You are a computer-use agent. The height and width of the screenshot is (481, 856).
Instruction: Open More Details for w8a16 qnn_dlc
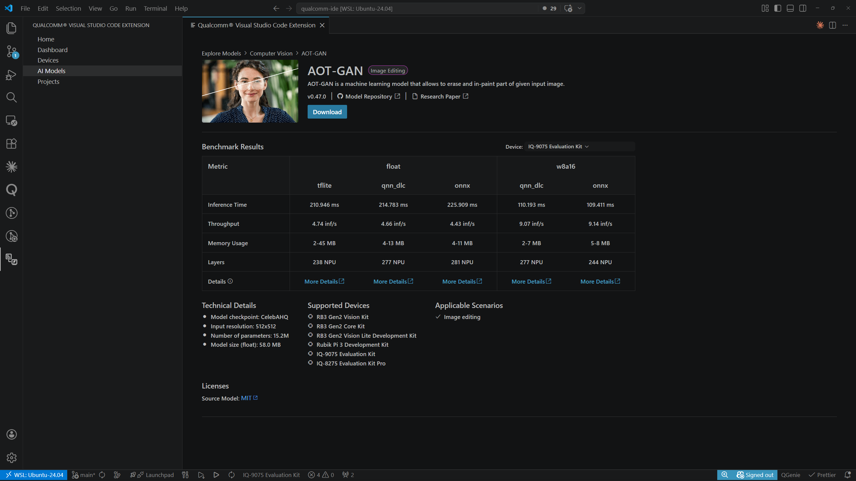(x=531, y=281)
